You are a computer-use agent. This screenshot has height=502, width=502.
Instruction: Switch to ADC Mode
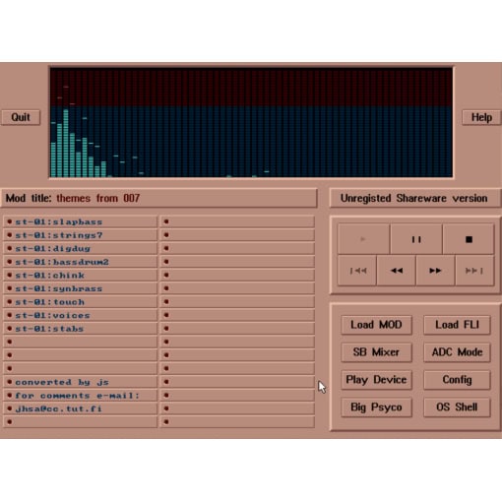tap(457, 352)
